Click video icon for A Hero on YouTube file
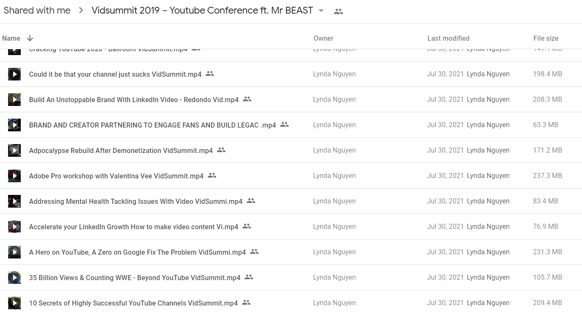 pos(14,252)
